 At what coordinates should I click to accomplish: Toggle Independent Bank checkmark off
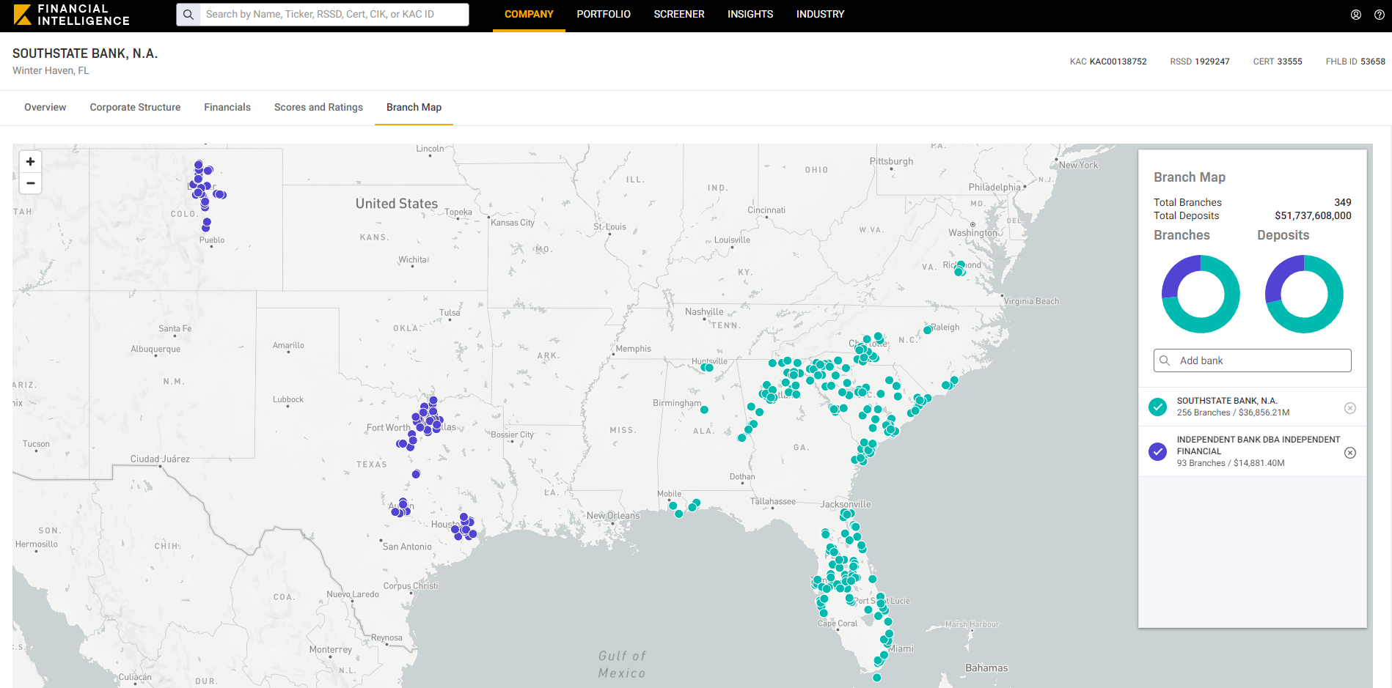point(1158,451)
